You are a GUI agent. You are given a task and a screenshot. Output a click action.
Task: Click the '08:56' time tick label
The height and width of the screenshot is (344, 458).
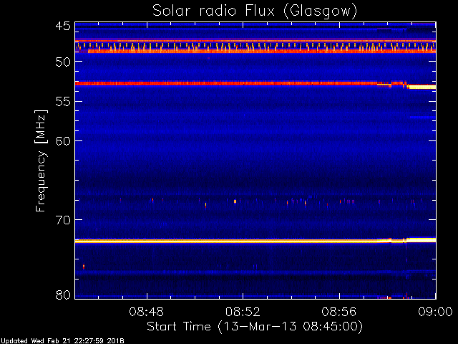(338, 312)
